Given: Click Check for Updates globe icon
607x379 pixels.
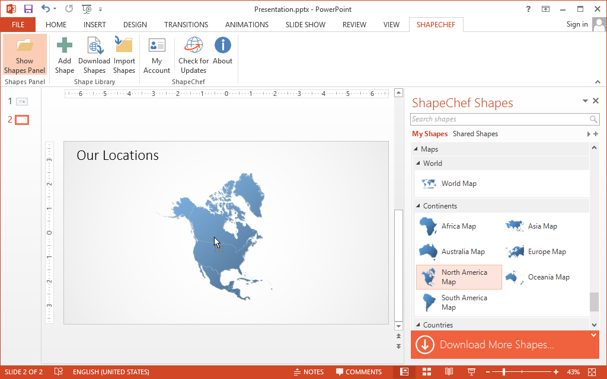Looking at the screenshot, I should [194, 45].
